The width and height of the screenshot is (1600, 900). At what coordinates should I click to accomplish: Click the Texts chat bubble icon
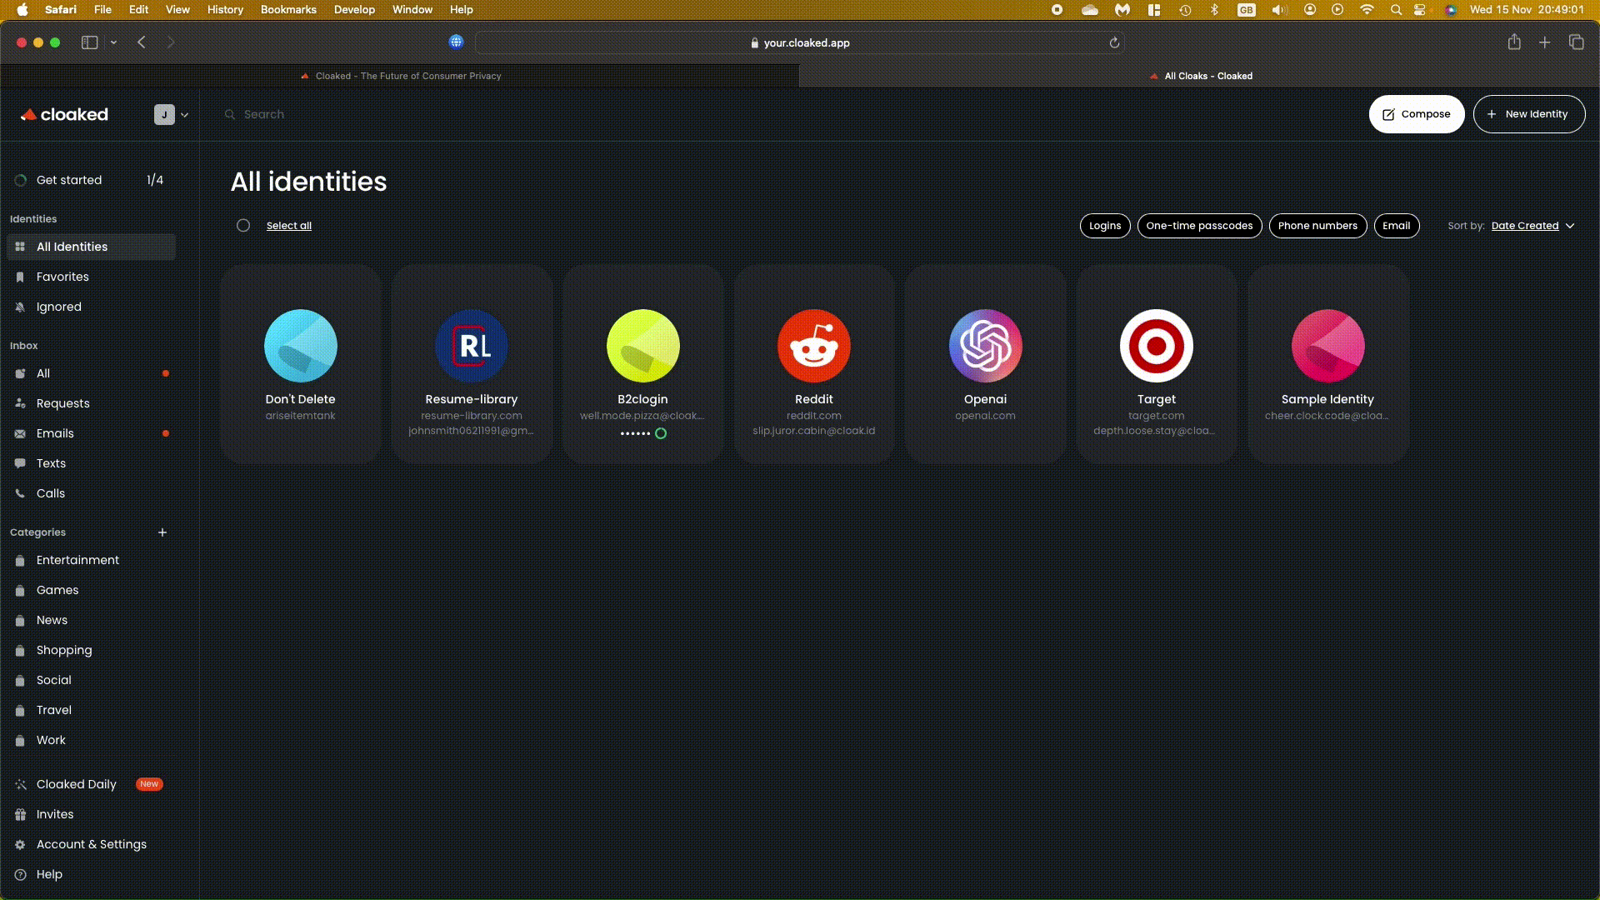point(20,463)
